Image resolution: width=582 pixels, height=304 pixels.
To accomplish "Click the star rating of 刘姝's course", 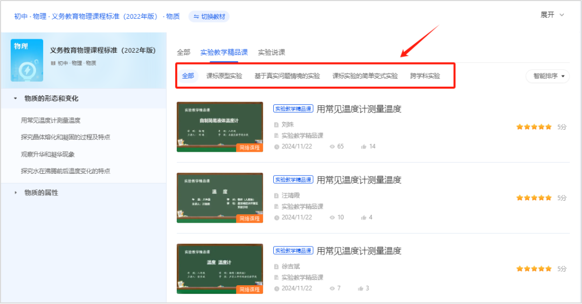I will [x=533, y=127].
